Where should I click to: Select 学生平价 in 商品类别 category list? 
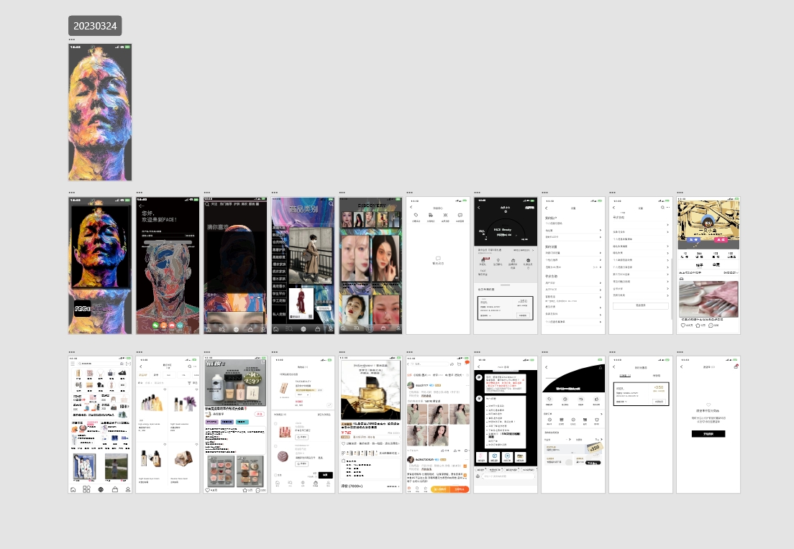tap(279, 293)
